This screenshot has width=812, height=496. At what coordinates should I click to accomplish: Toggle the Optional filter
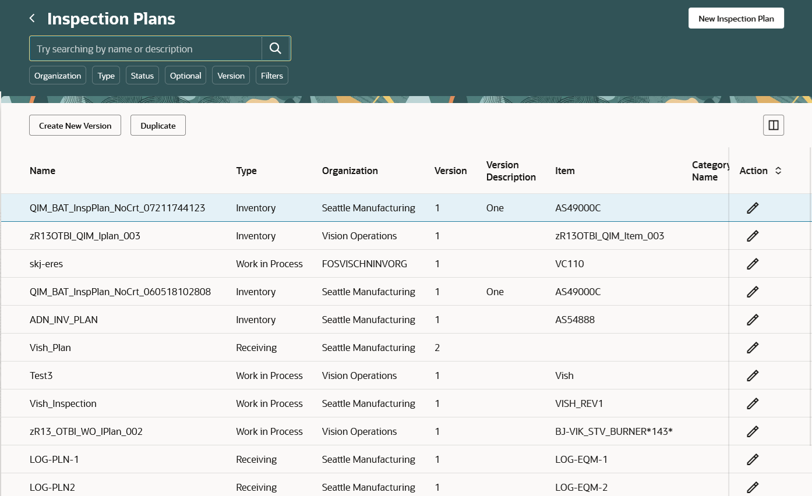185,75
